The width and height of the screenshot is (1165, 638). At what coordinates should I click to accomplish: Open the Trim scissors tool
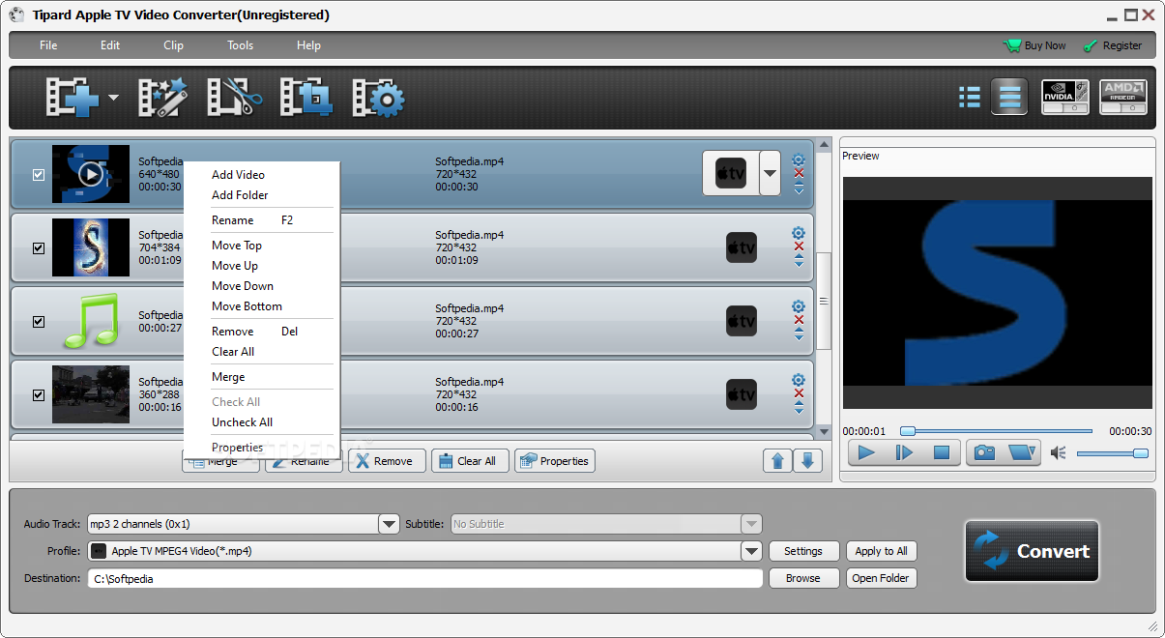(235, 98)
